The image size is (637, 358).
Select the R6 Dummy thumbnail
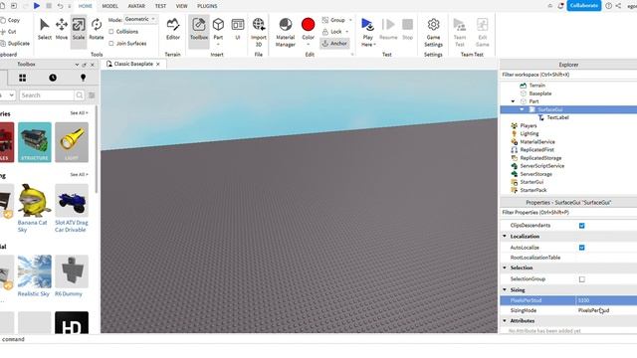click(72, 271)
